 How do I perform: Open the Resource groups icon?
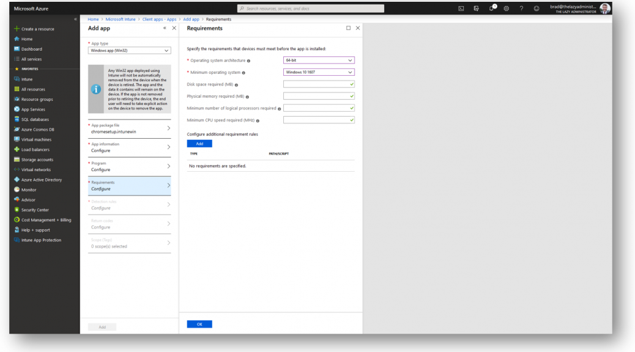point(17,99)
